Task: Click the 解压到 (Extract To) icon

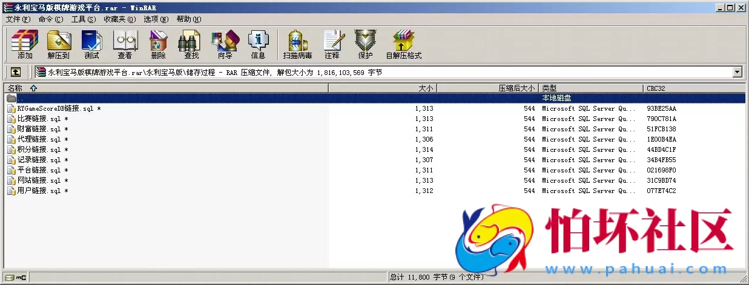Action: 59,44
